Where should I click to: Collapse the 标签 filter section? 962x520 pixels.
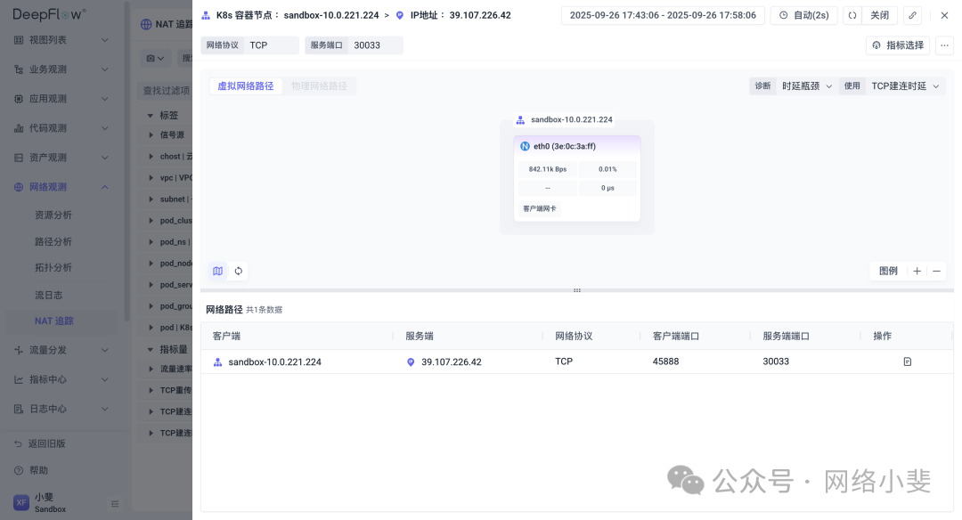[151, 115]
